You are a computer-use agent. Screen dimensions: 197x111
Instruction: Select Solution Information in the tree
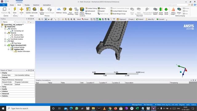[24, 51]
